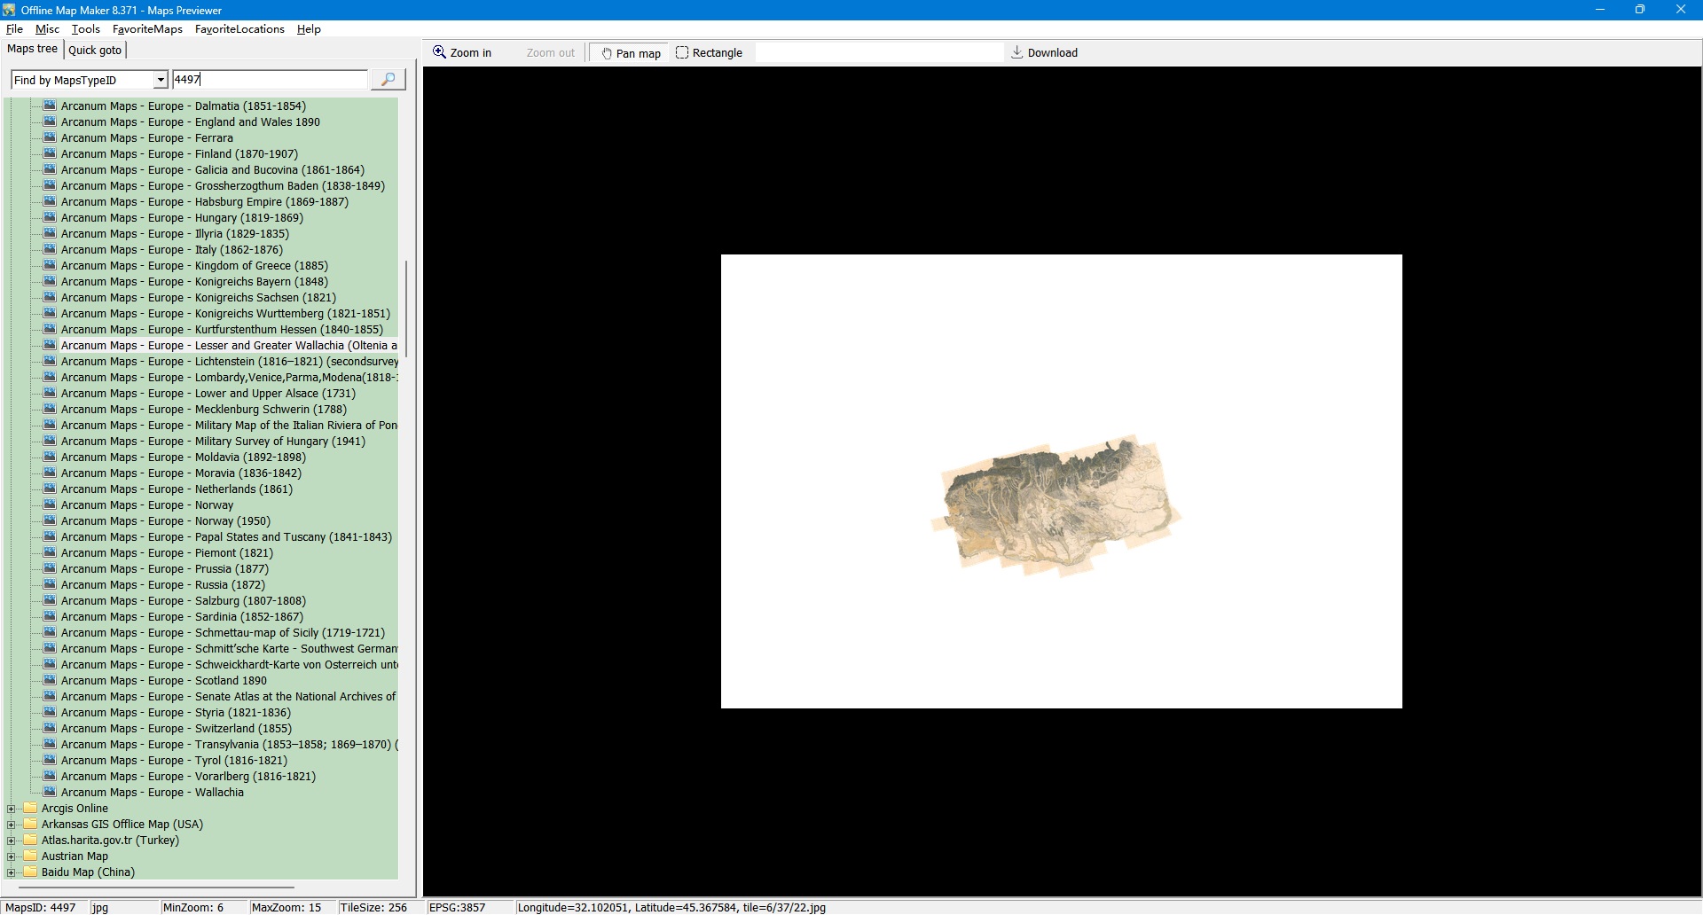This screenshot has width=1703, height=915.
Task: Switch to the Quick goto tab
Action: [x=95, y=51]
